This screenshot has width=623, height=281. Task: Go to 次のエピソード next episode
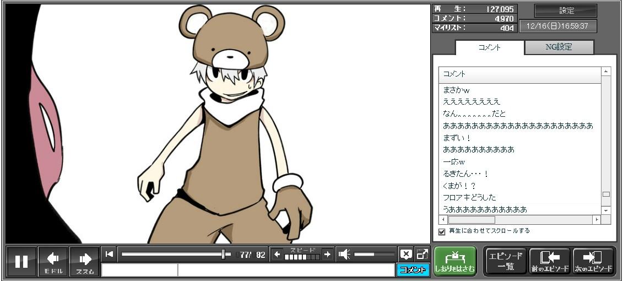click(x=594, y=261)
